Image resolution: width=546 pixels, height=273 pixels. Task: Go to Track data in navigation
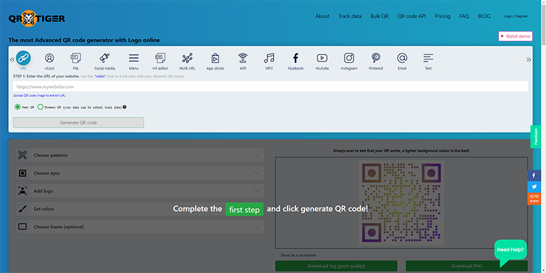tap(350, 16)
